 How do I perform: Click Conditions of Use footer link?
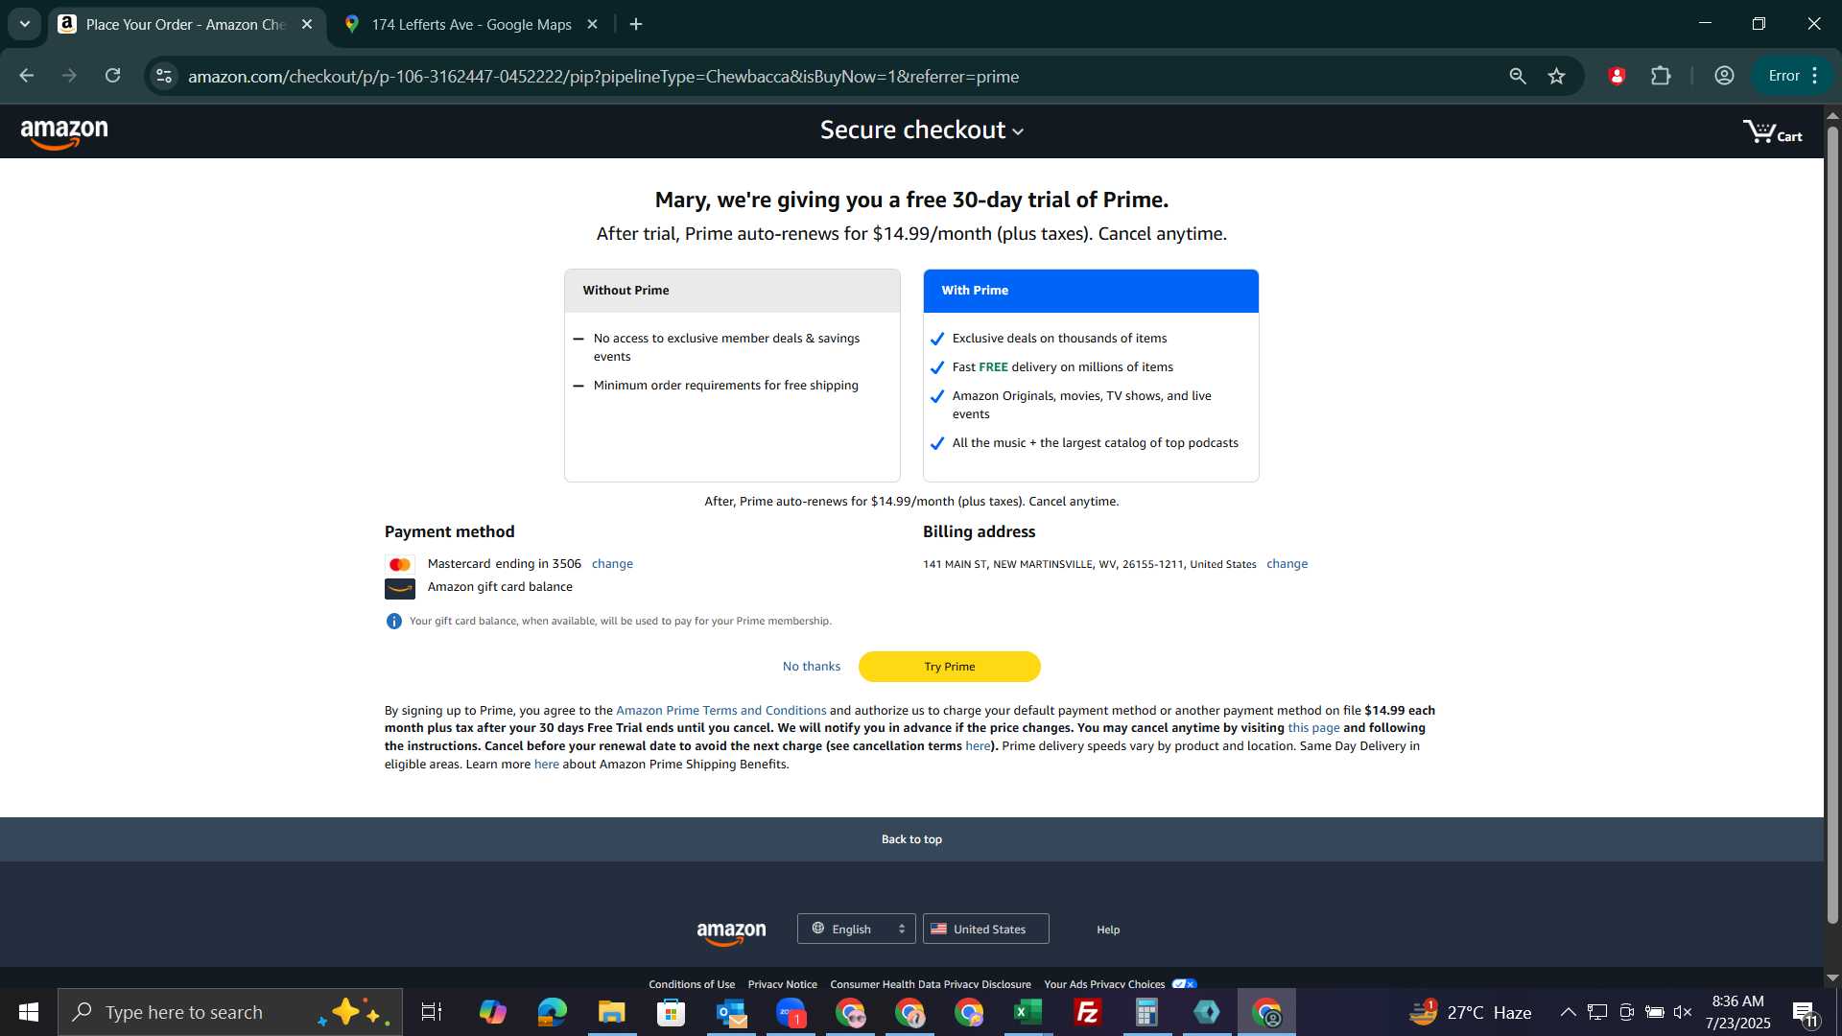[x=692, y=984]
